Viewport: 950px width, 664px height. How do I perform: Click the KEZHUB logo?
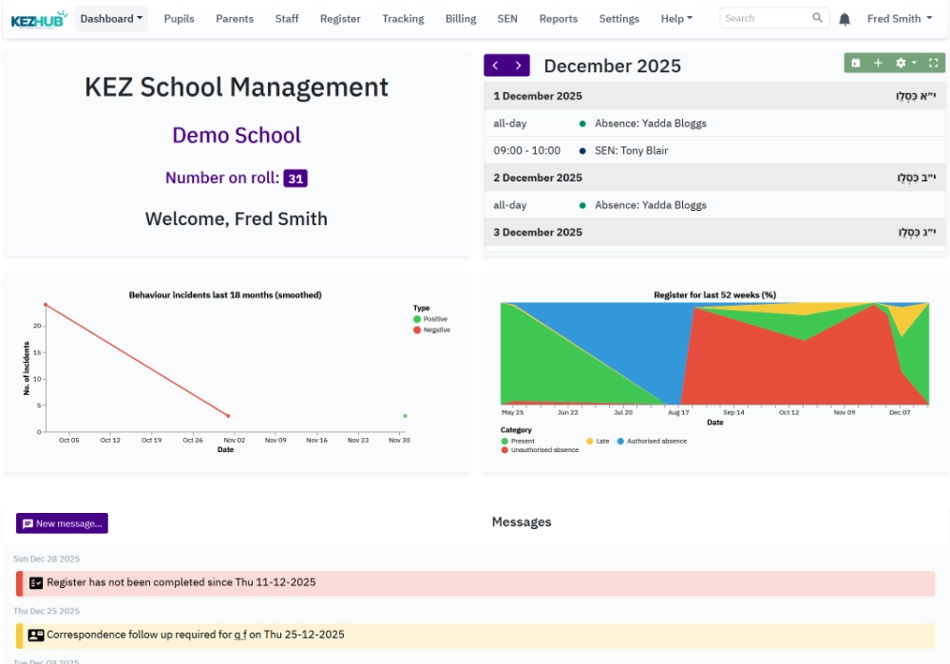pyautogui.click(x=33, y=17)
